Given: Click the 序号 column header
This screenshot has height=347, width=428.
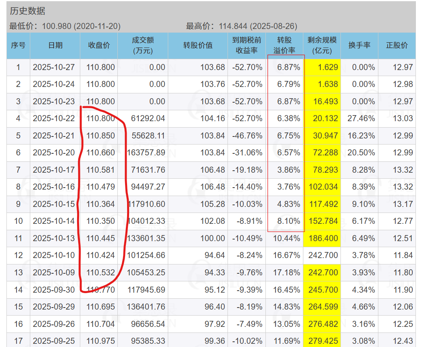Looking at the screenshot, I should click(18, 45).
